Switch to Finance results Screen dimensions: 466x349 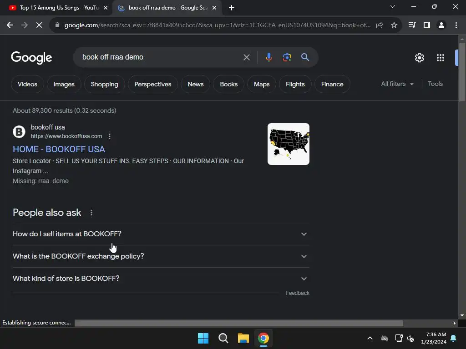pos(332,84)
